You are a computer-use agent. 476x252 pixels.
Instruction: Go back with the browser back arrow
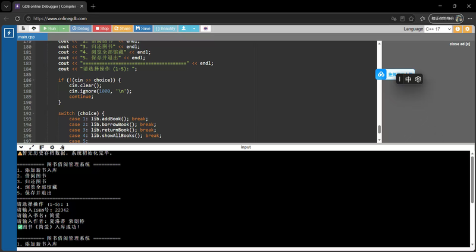6,18
